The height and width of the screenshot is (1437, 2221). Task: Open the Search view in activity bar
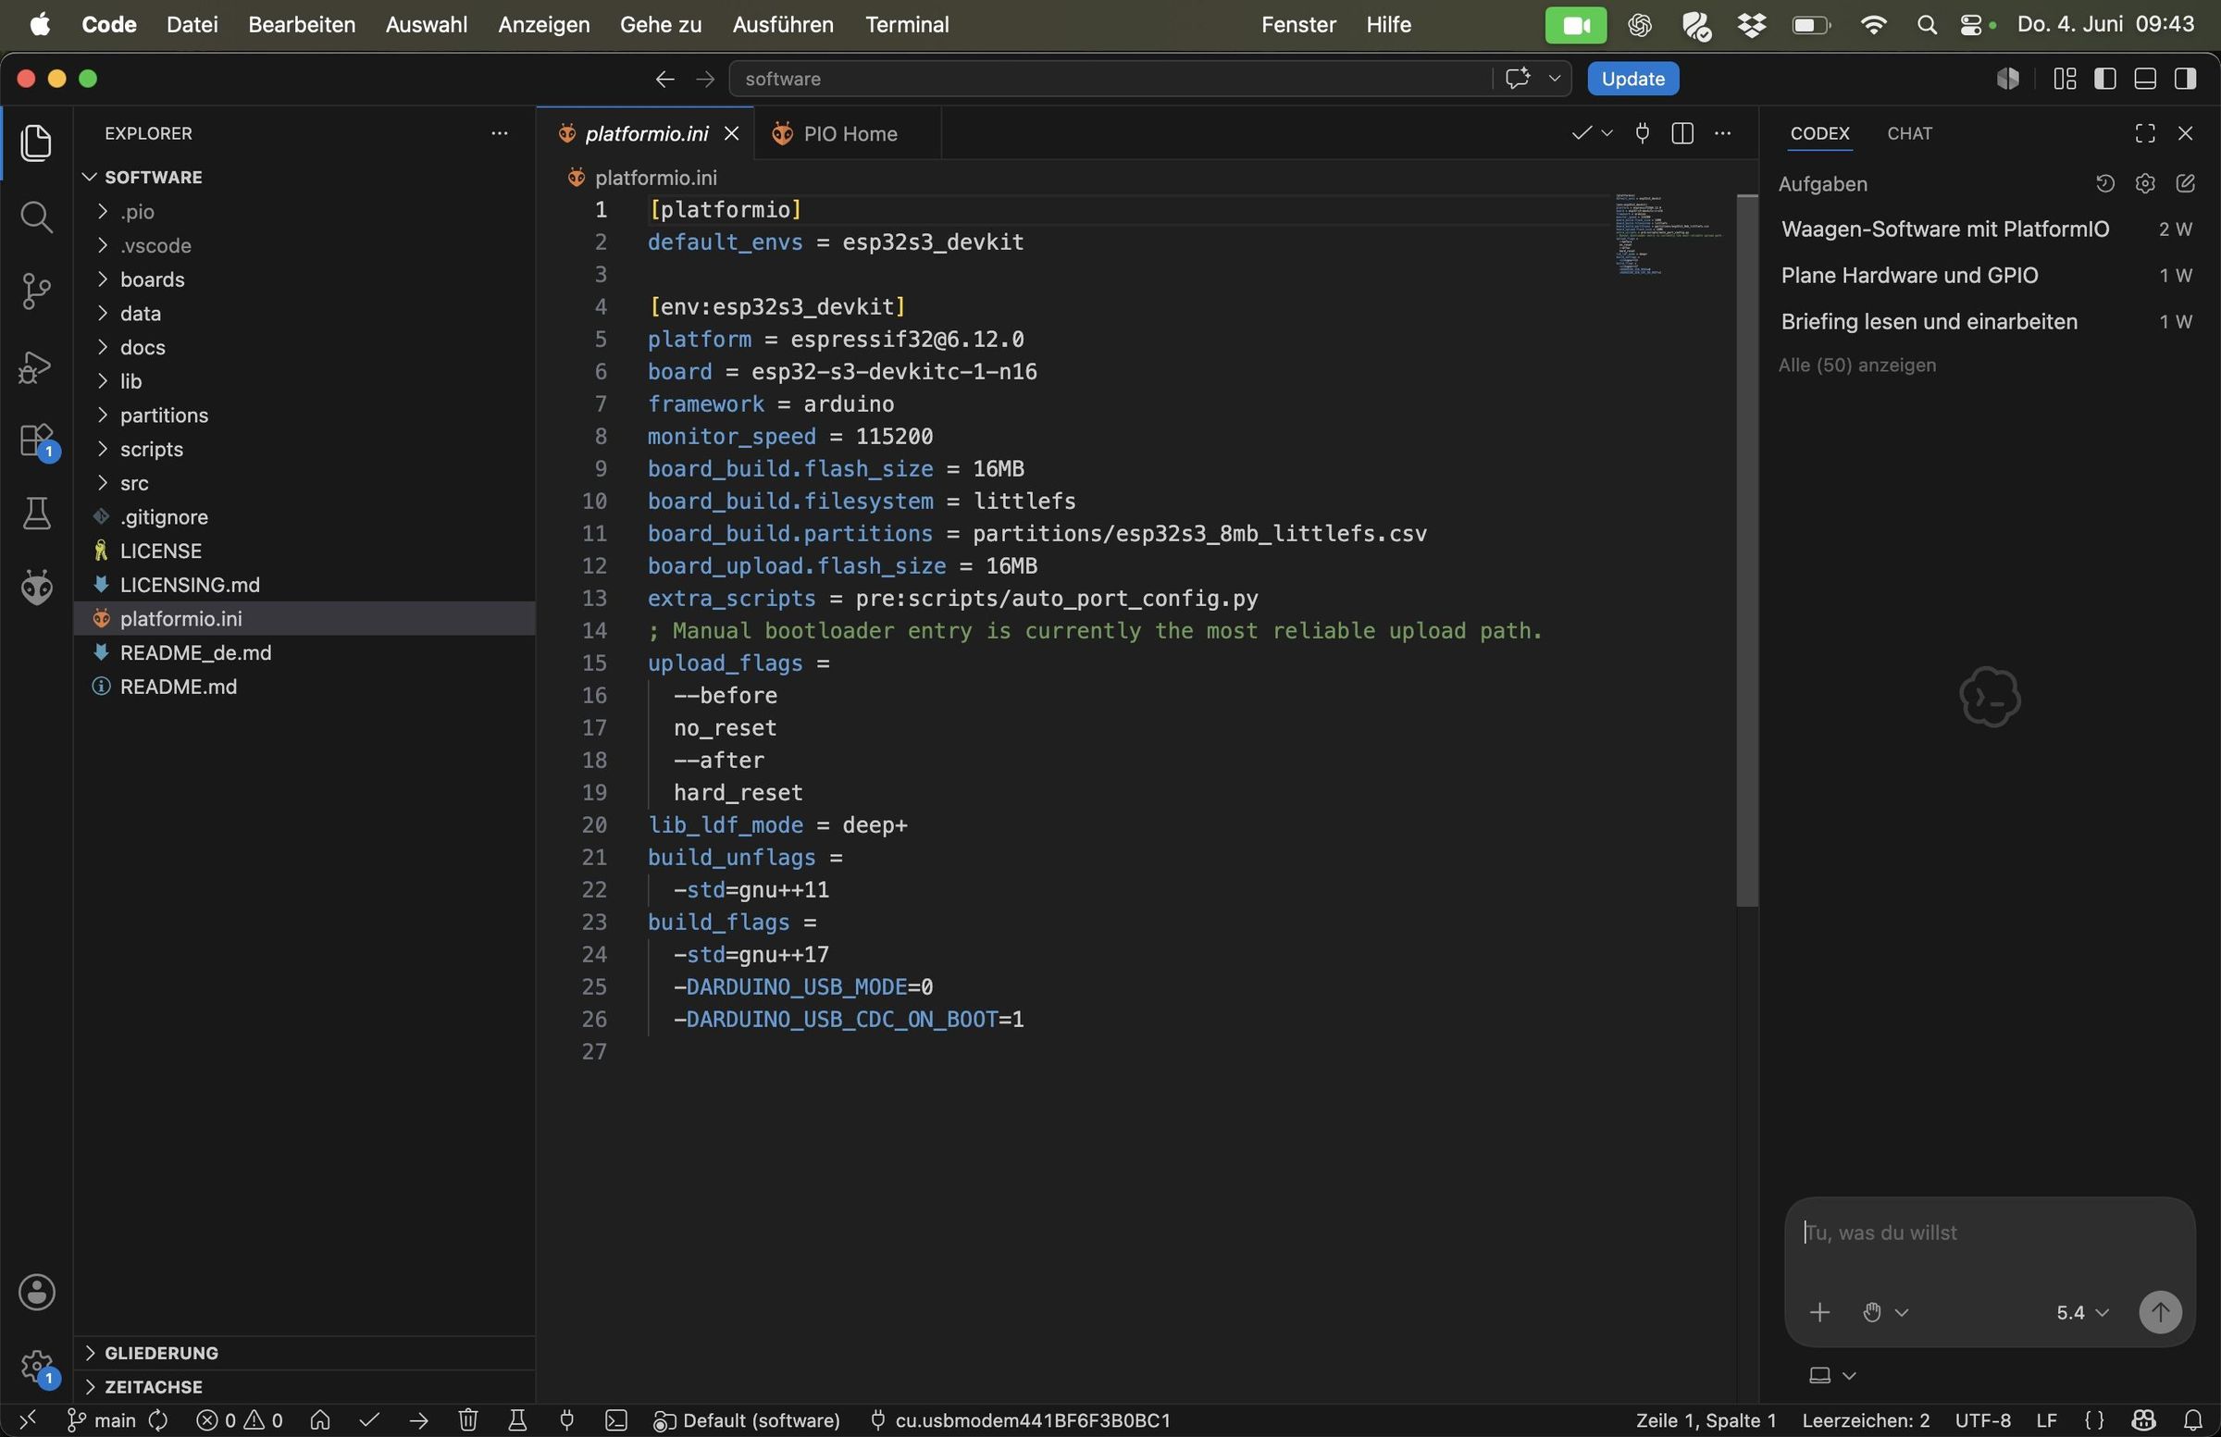pyautogui.click(x=36, y=217)
